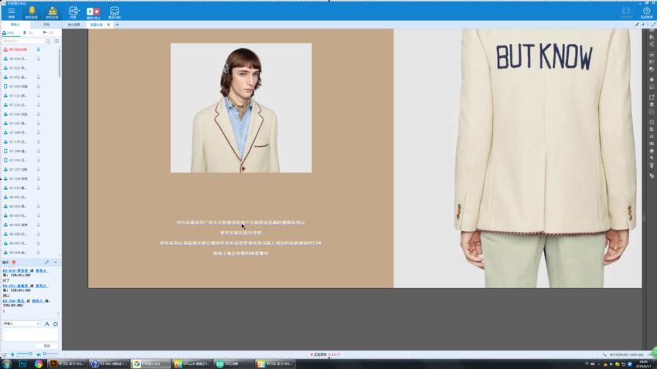Open the dropdown arrow beside share icon
This screenshot has height=369, width=657.
point(79,11)
